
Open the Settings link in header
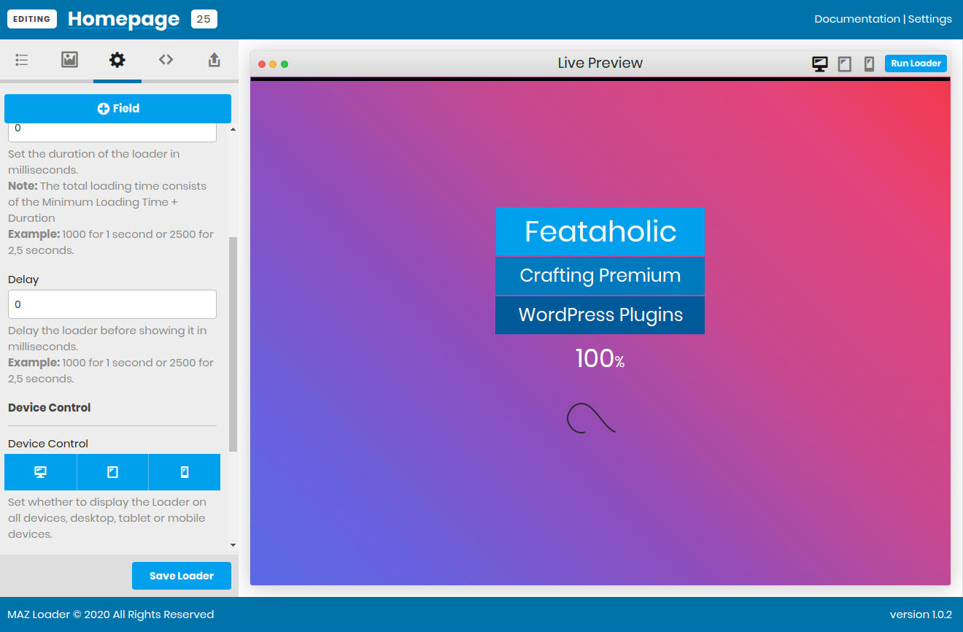point(929,19)
